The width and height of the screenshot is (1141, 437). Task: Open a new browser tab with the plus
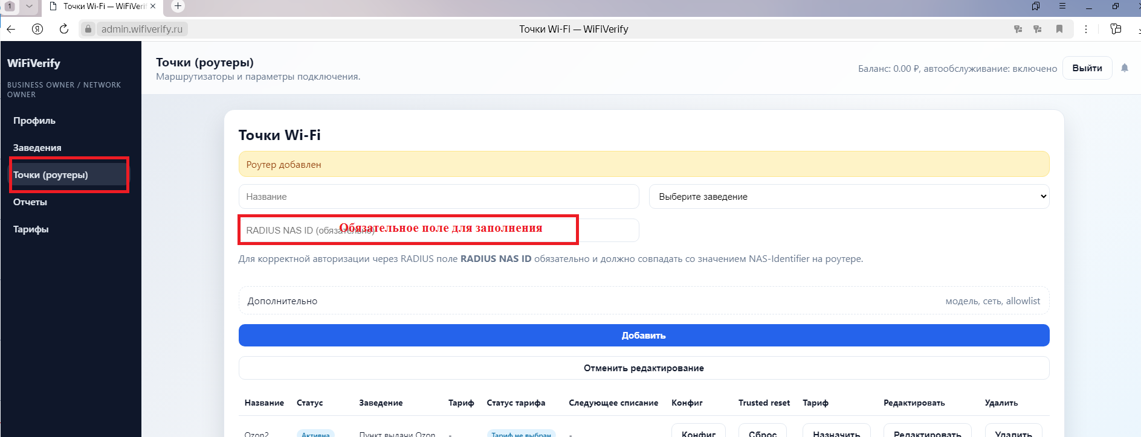[x=178, y=6]
